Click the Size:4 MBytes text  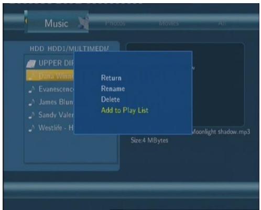(149, 140)
